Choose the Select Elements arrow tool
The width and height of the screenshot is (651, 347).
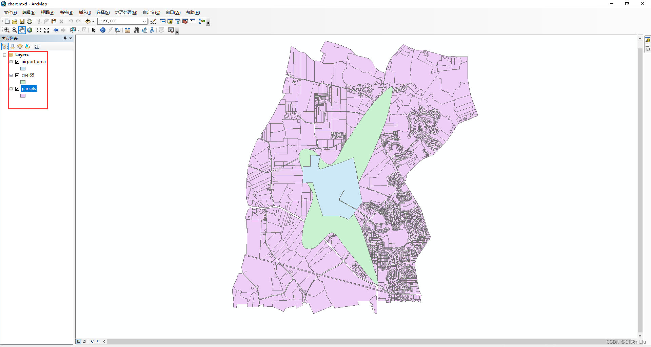coord(94,30)
